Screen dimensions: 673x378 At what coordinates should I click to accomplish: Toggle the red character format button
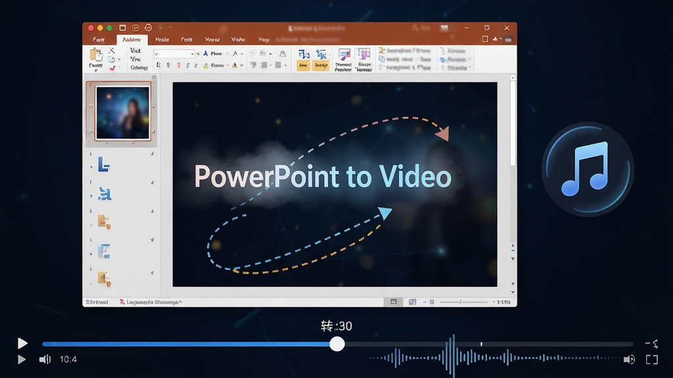(x=178, y=66)
